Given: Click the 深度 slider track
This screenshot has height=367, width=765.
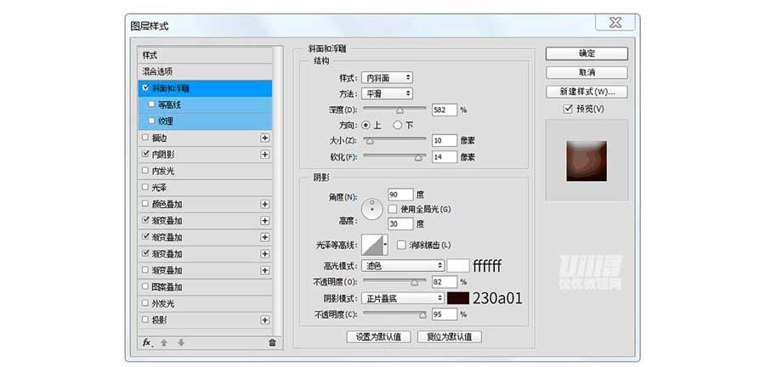Looking at the screenshot, I should tap(395, 109).
